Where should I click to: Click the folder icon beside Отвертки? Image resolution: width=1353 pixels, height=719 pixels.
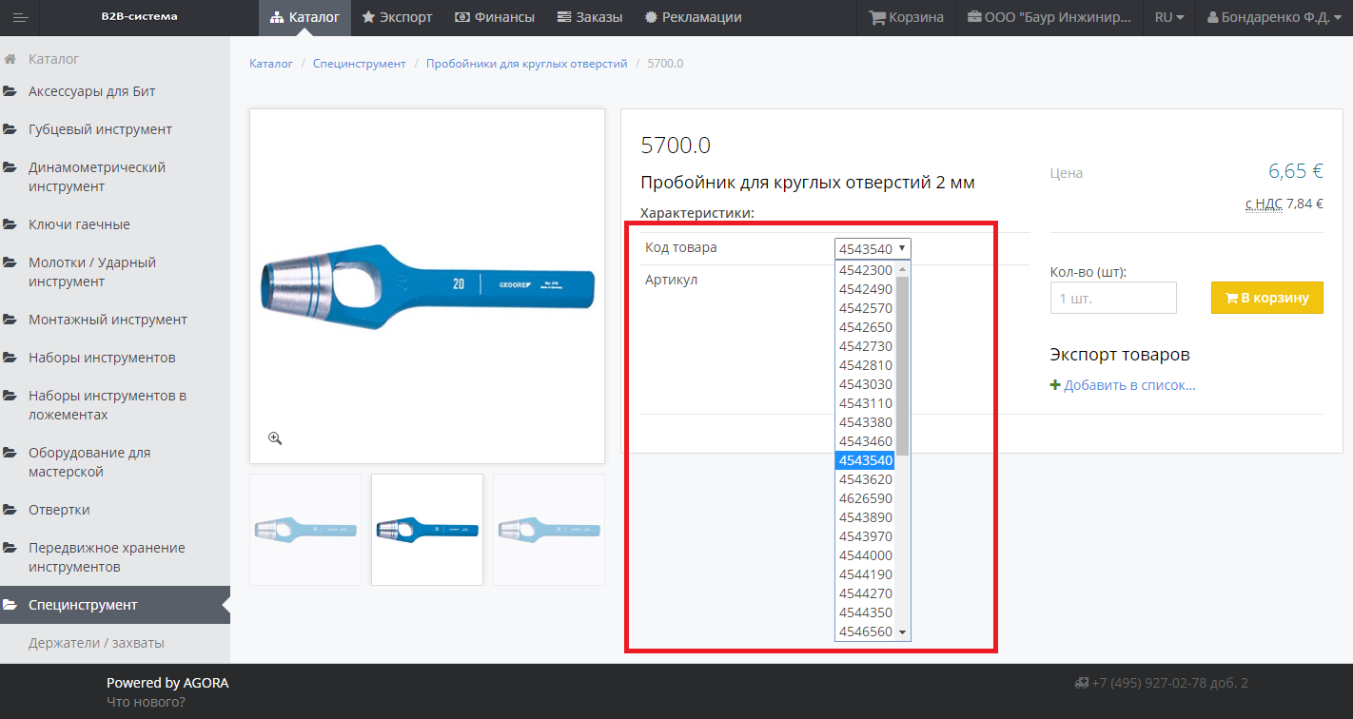(x=10, y=510)
